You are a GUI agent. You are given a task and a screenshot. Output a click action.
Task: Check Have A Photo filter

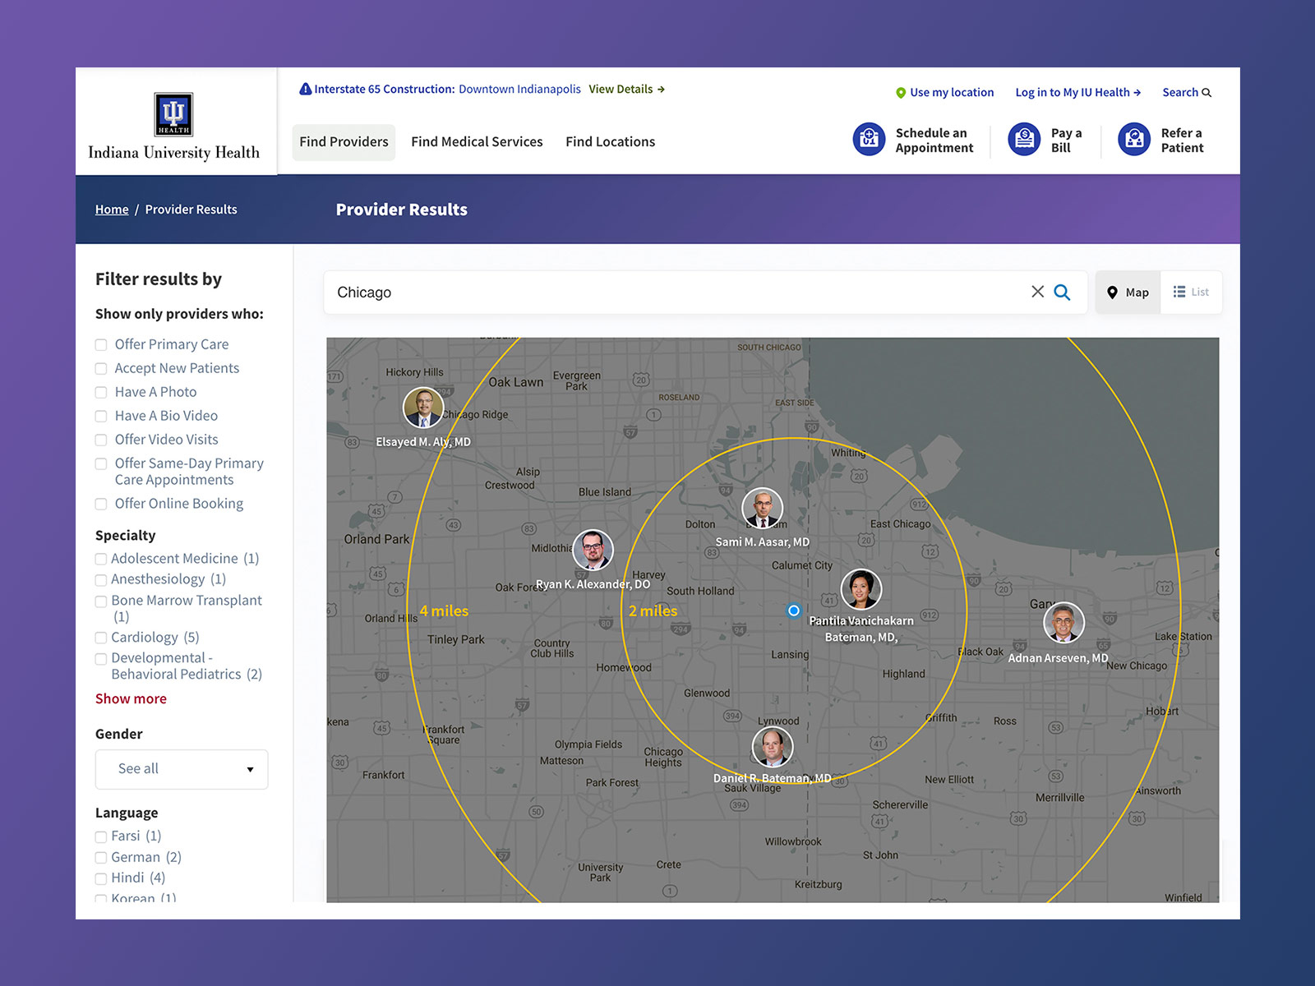point(101,393)
